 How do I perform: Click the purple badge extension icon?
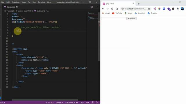tap(169, 9)
